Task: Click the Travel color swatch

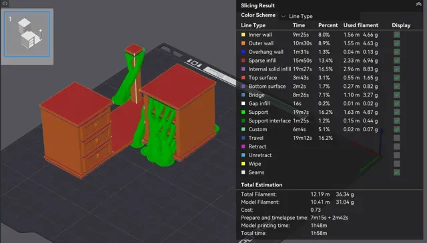Action: click(x=243, y=138)
